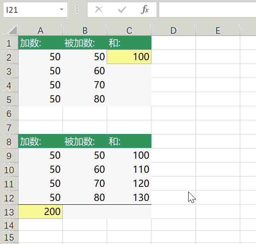Select row 4 header
The image size is (256, 244).
(x=9, y=85)
